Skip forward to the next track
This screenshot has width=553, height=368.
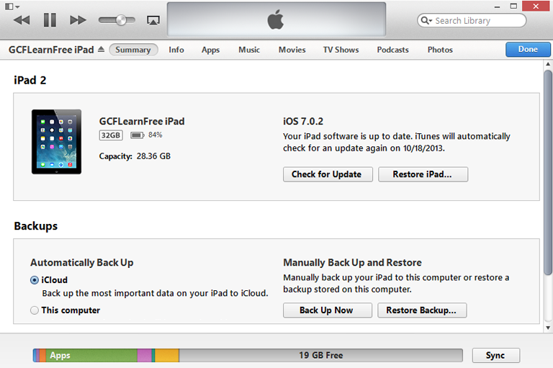[x=78, y=20]
